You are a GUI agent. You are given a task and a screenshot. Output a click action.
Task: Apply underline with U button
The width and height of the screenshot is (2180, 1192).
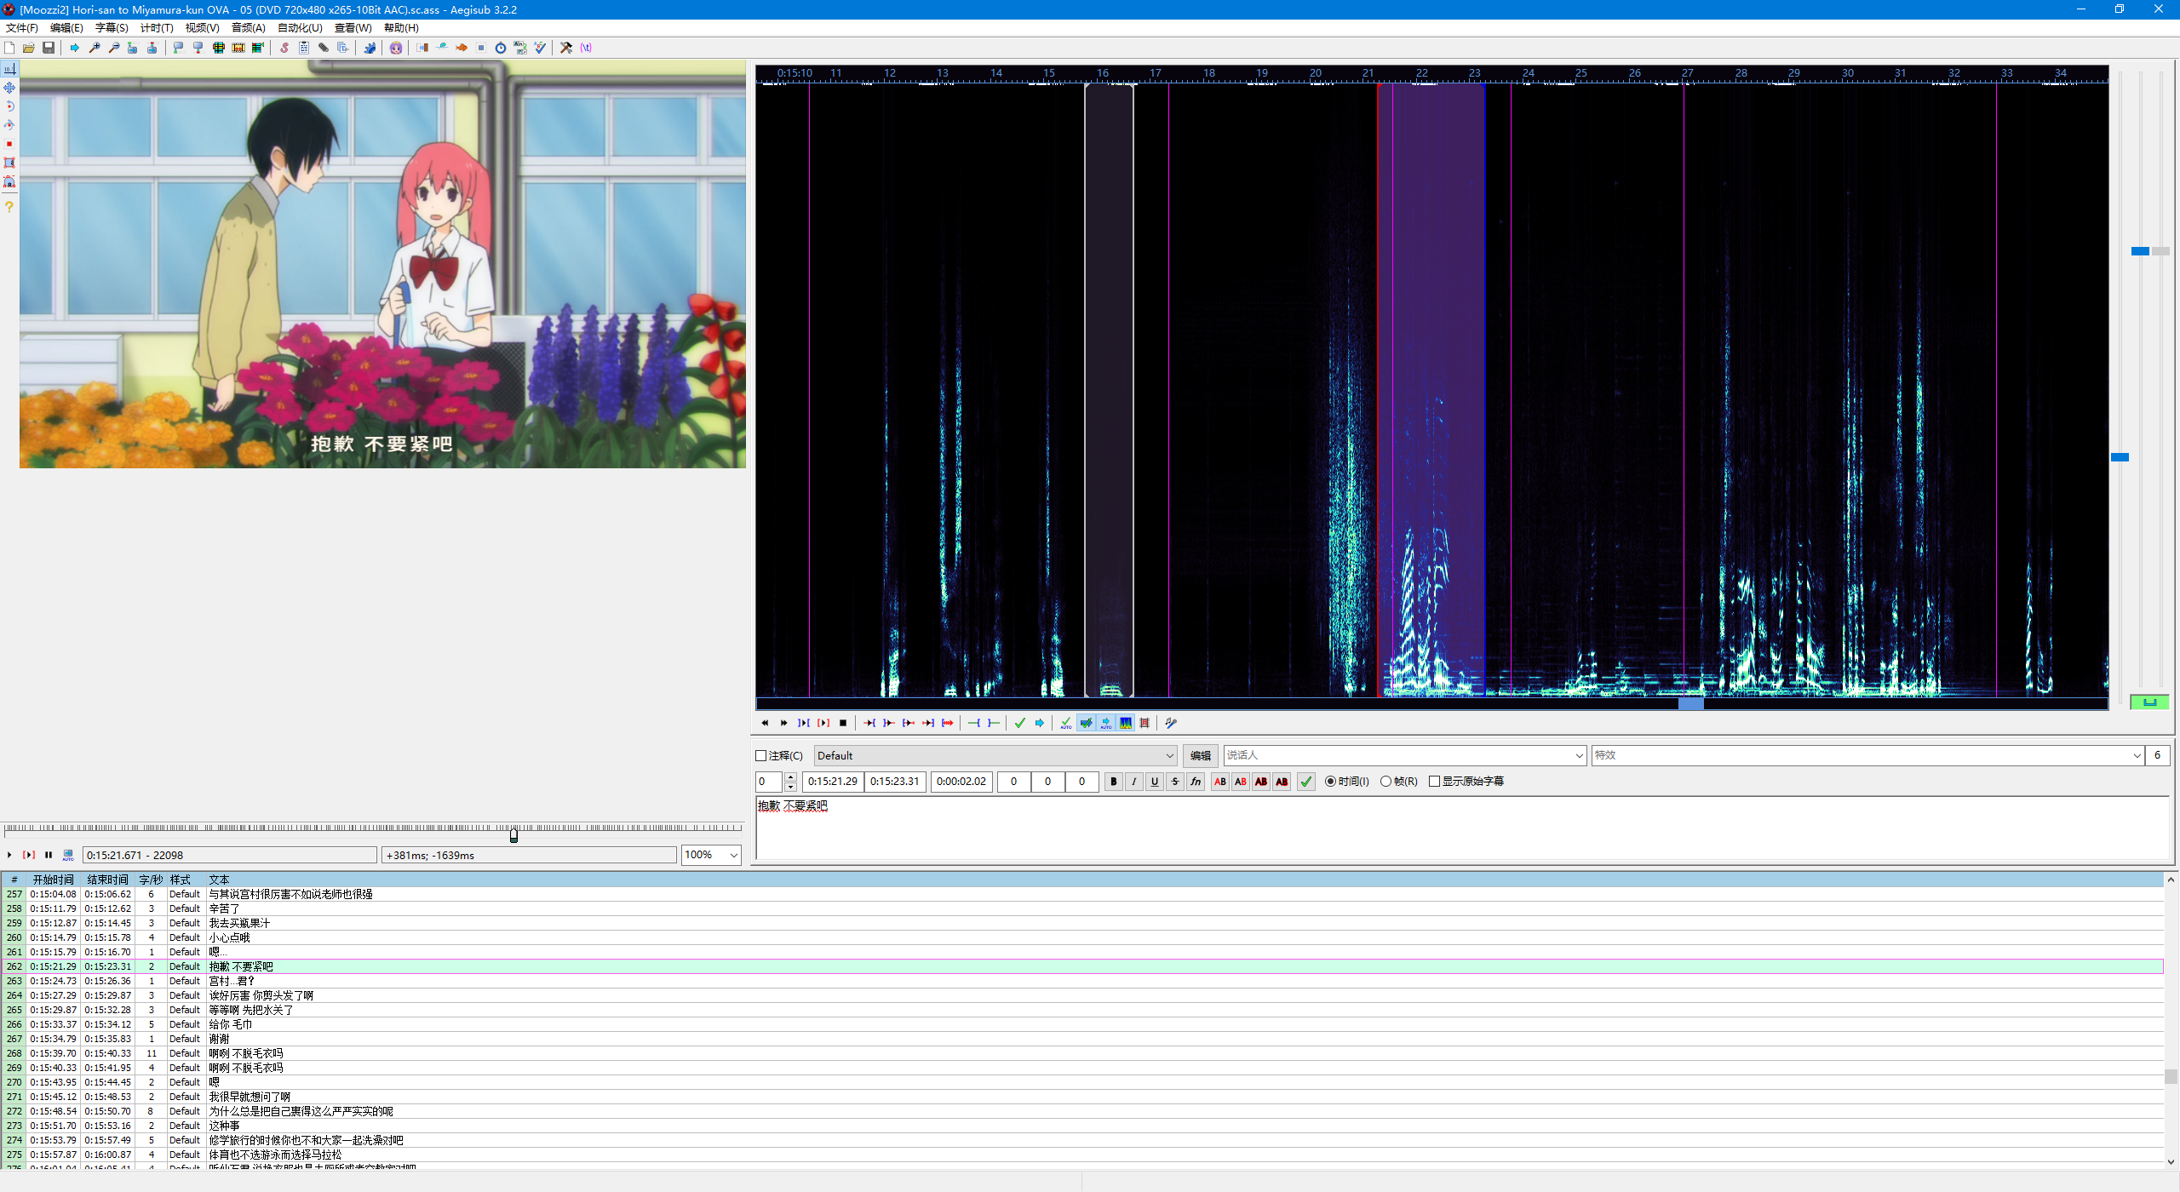[x=1155, y=782]
